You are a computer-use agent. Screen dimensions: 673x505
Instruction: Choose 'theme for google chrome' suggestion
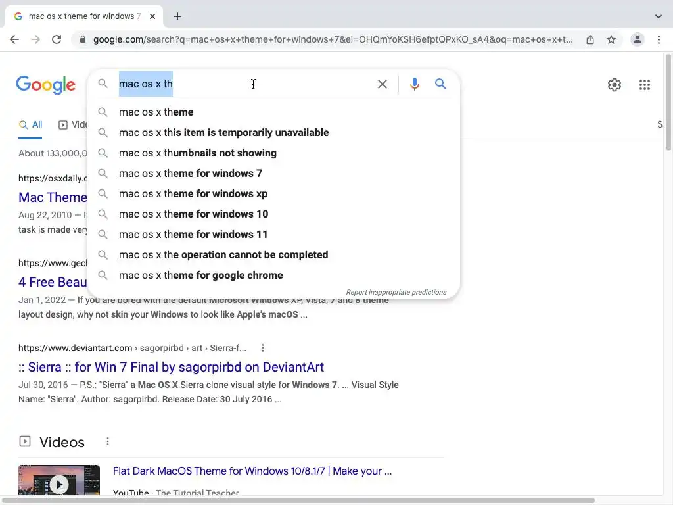(x=274, y=276)
